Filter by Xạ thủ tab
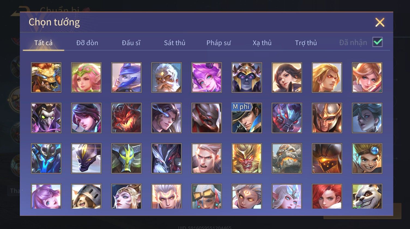 click(x=262, y=43)
